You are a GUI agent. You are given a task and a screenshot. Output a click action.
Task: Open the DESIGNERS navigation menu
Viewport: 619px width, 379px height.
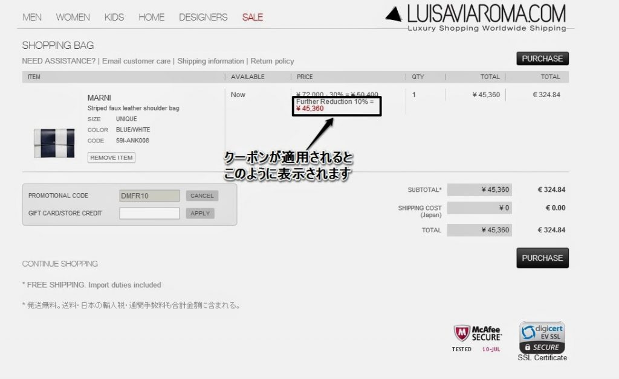click(203, 18)
